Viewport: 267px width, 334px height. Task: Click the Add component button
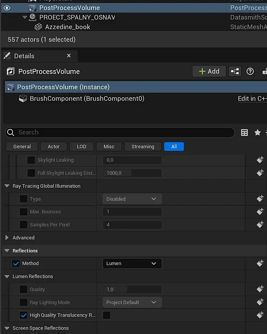[x=209, y=71]
